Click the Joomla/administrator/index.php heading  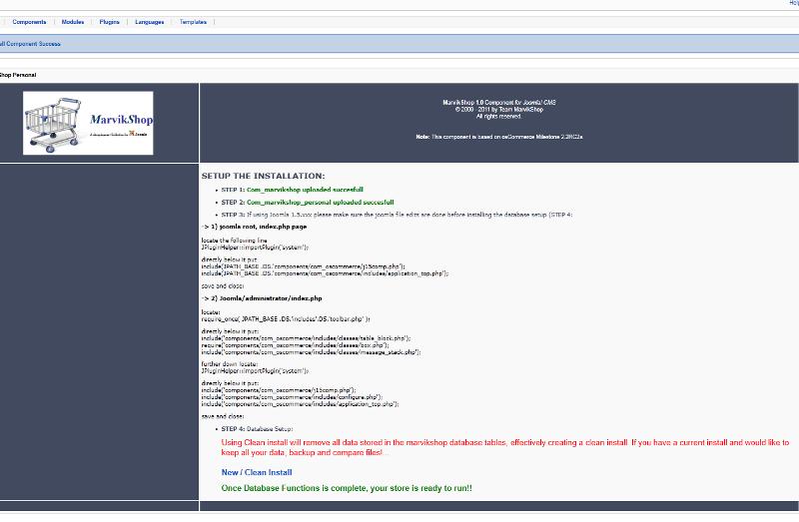pyautogui.click(x=262, y=298)
